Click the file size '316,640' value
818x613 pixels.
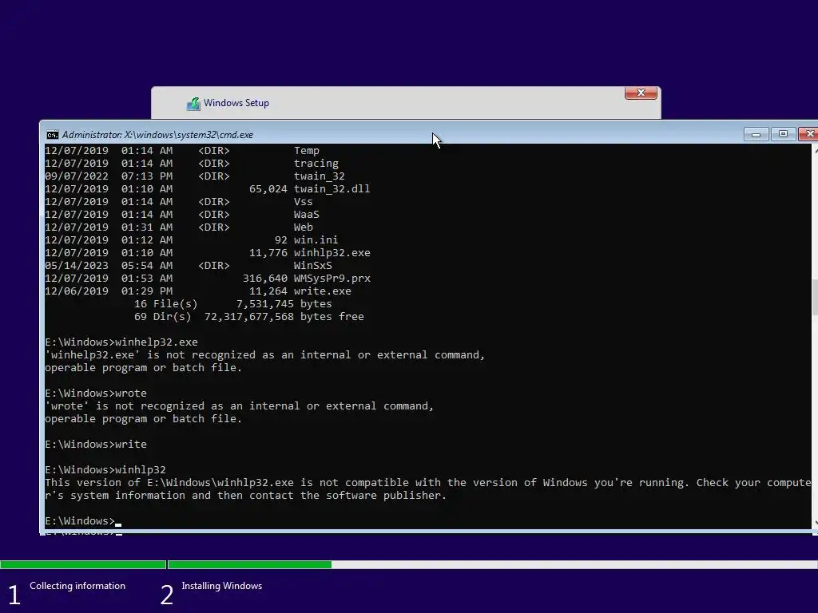click(265, 279)
